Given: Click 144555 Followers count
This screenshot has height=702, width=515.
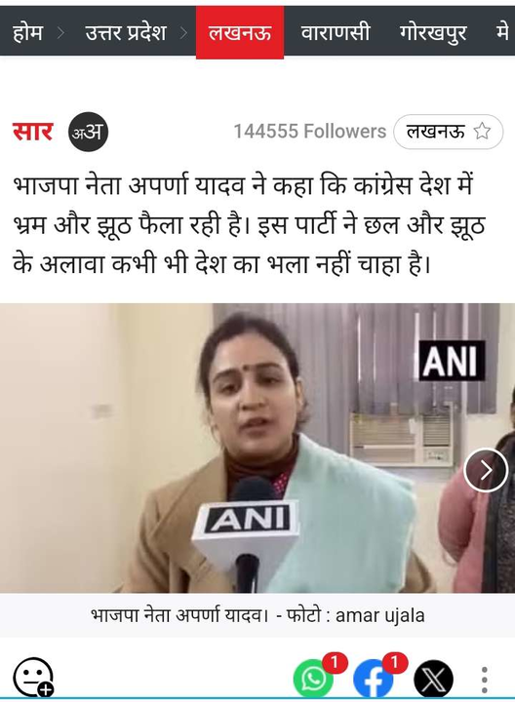Looking at the screenshot, I should tap(310, 132).
